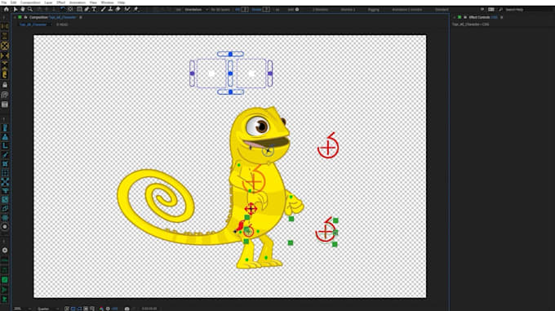
Task: Select the Zoom magnifier tool
Action: pyautogui.click(x=30, y=9)
